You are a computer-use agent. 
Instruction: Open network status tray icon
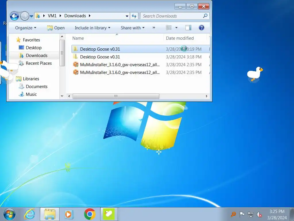pyautogui.click(x=250, y=214)
